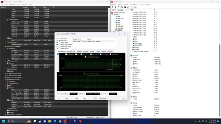Click the HWMonitor sensor list vertical scrollbar
The width and height of the screenshot is (221, 124).
coord(109,62)
